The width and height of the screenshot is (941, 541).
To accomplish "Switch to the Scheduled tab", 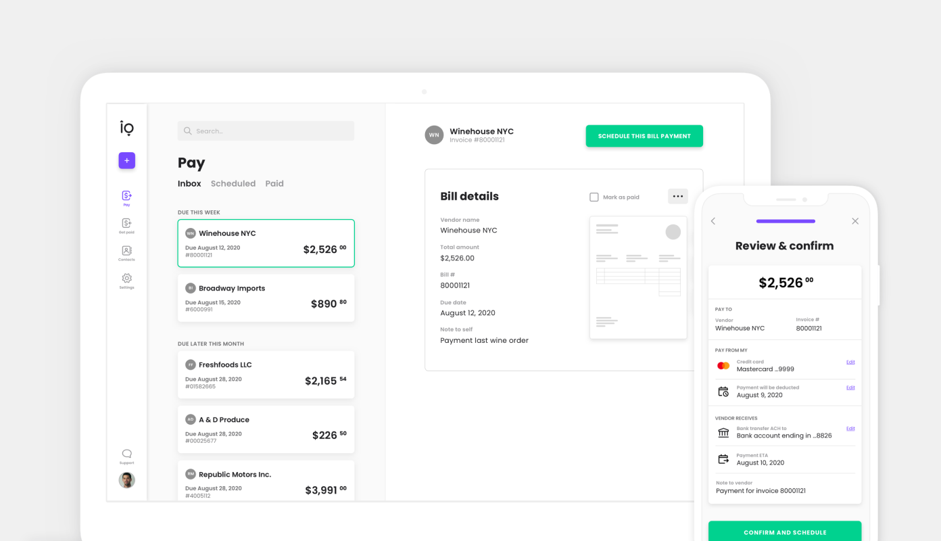I will click(x=233, y=183).
